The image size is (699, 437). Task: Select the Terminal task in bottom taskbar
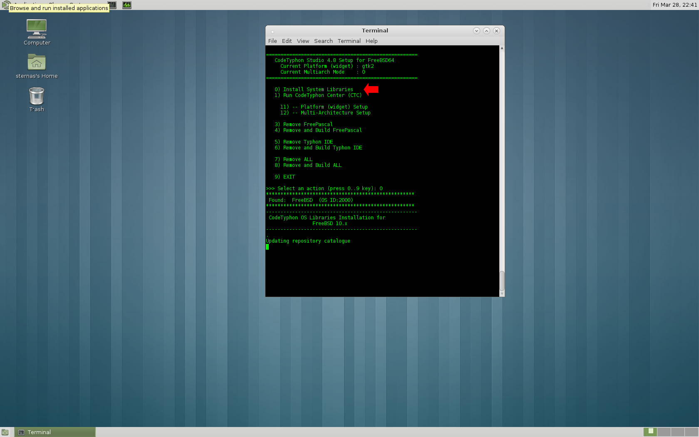click(x=55, y=432)
